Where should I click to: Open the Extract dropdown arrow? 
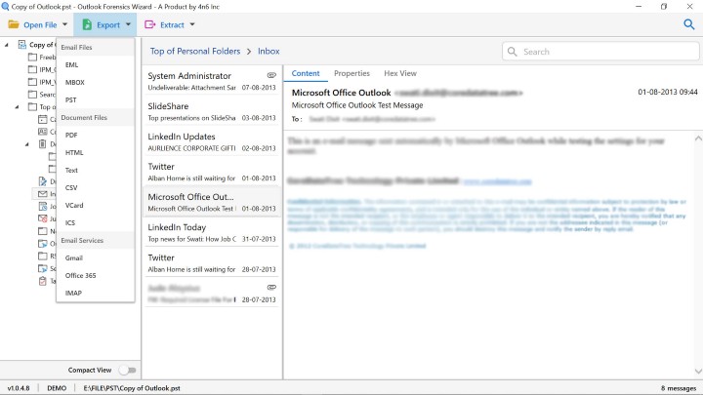pos(192,24)
